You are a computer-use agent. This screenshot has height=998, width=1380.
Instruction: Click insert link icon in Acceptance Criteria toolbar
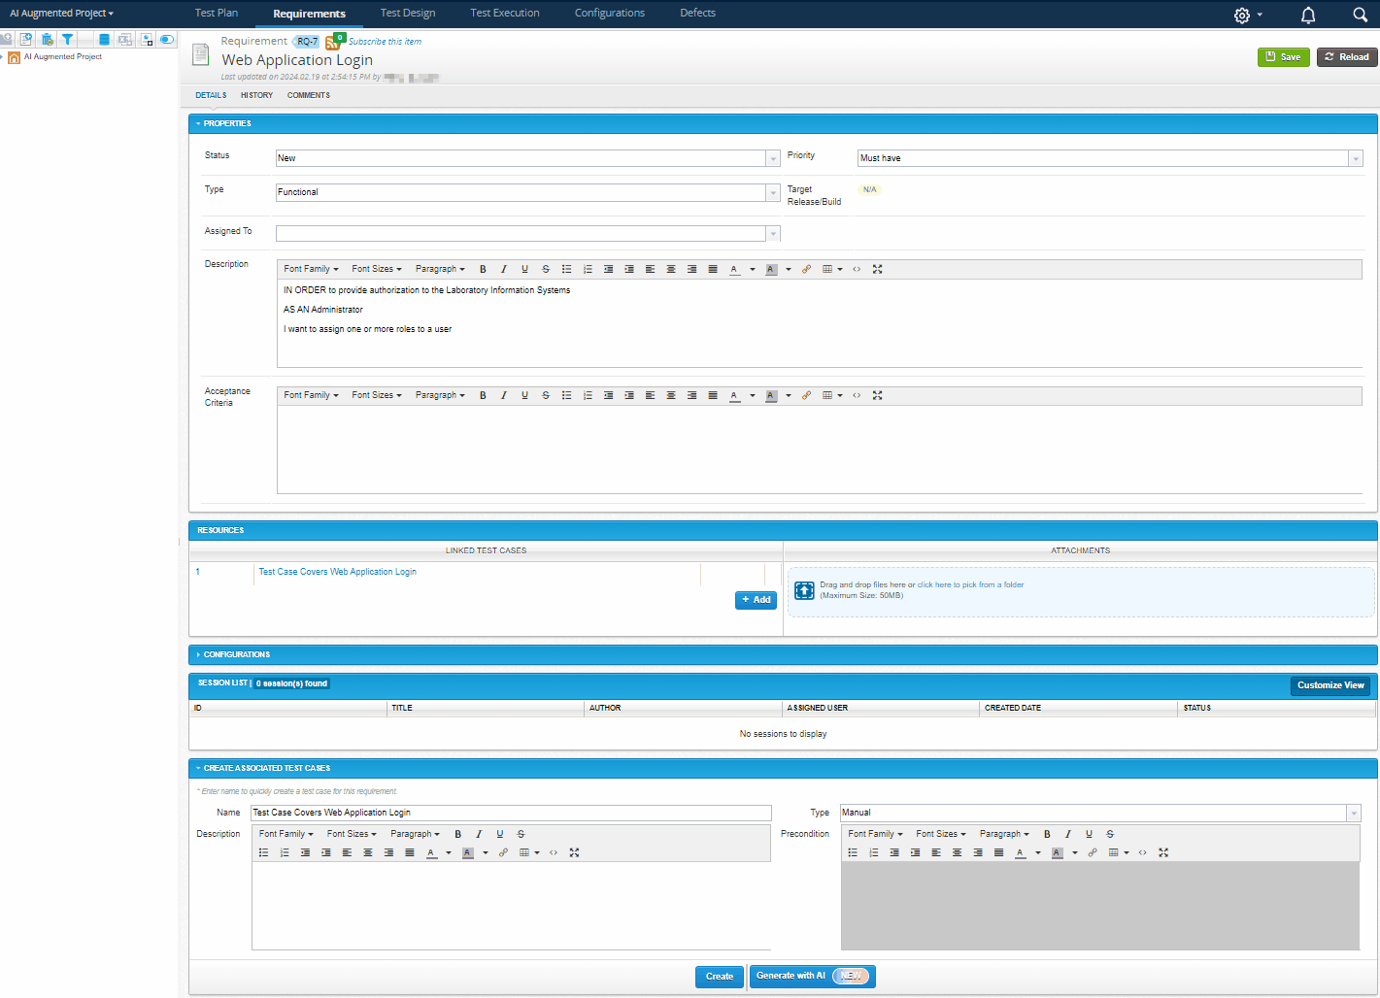click(806, 396)
